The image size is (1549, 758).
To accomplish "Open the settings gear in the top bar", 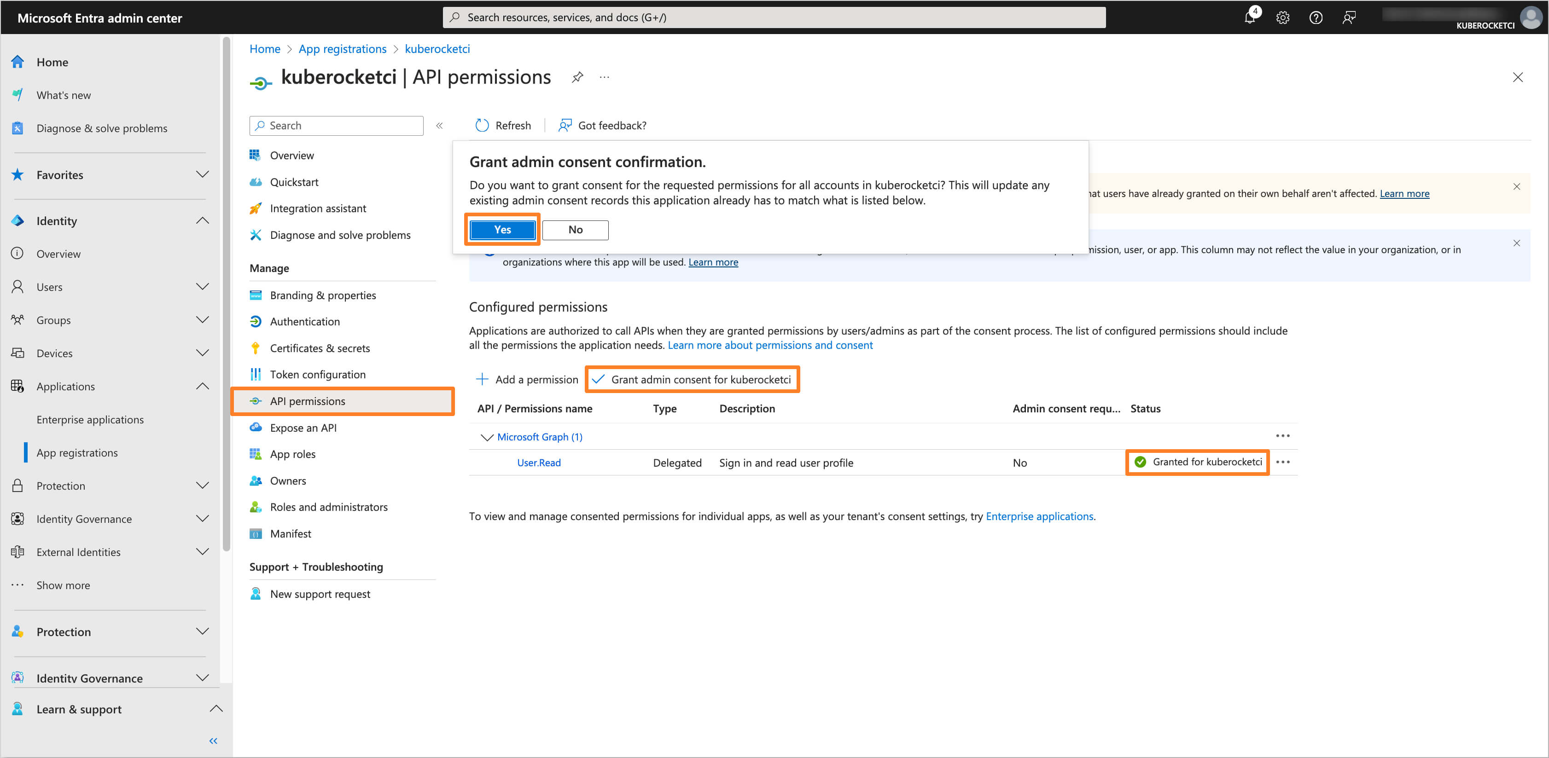I will pyautogui.click(x=1282, y=17).
